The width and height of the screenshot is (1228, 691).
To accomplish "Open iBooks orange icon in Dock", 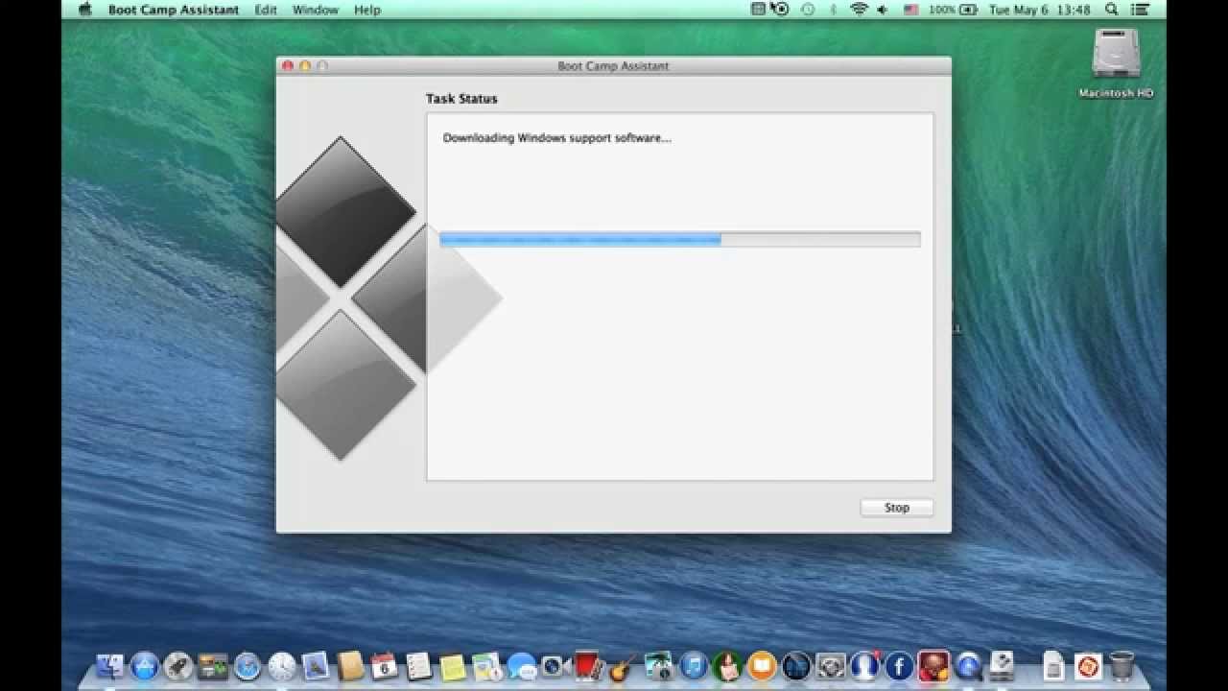I will 762,666.
